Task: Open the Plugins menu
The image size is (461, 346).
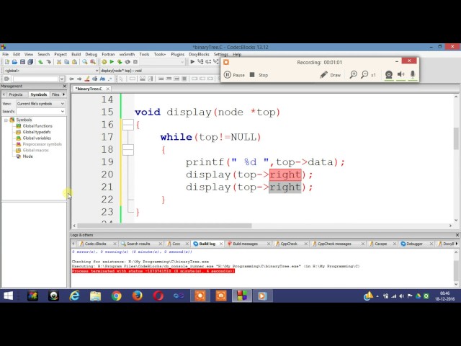Action: coord(177,55)
